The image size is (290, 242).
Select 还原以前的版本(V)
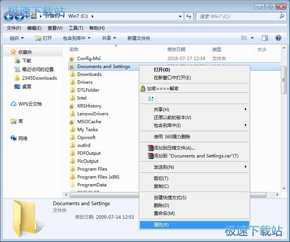[x=194, y=117]
